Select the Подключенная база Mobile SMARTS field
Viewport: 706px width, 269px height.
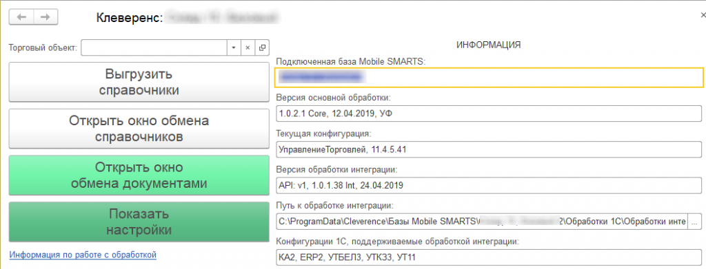(x=488, y=77)
